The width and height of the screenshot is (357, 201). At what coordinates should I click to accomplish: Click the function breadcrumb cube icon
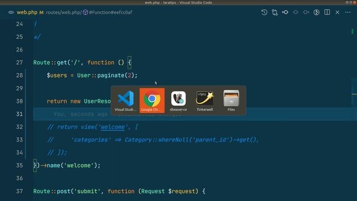click(x=85, y=12)
